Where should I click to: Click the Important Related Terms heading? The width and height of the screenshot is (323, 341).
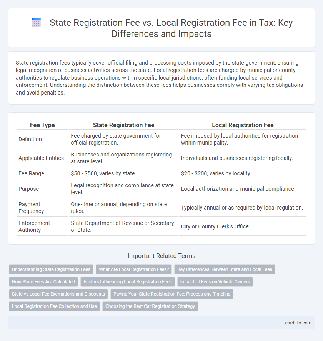point(161,256)
